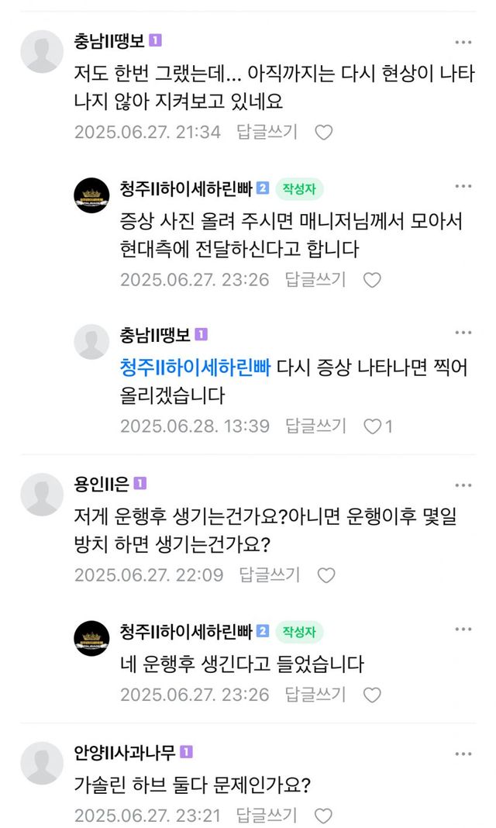
Task: Open more options for 안양II사과나무's comment
Action: click(x=463, y=753)
